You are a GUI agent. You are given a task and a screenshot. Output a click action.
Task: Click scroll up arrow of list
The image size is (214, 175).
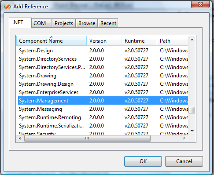[x=192, y=40]
